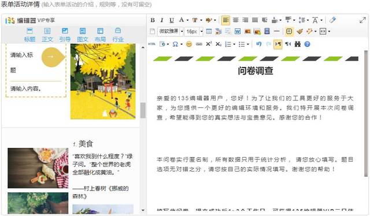370x216 pixels.
Task: Click the code block bracket icon
Action: pyautogui.click(x=323, y=31)
